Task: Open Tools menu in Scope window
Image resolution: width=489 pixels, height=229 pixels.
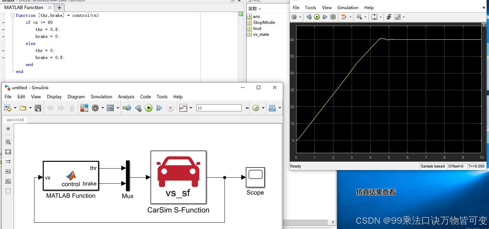Action: coord(310,7)
